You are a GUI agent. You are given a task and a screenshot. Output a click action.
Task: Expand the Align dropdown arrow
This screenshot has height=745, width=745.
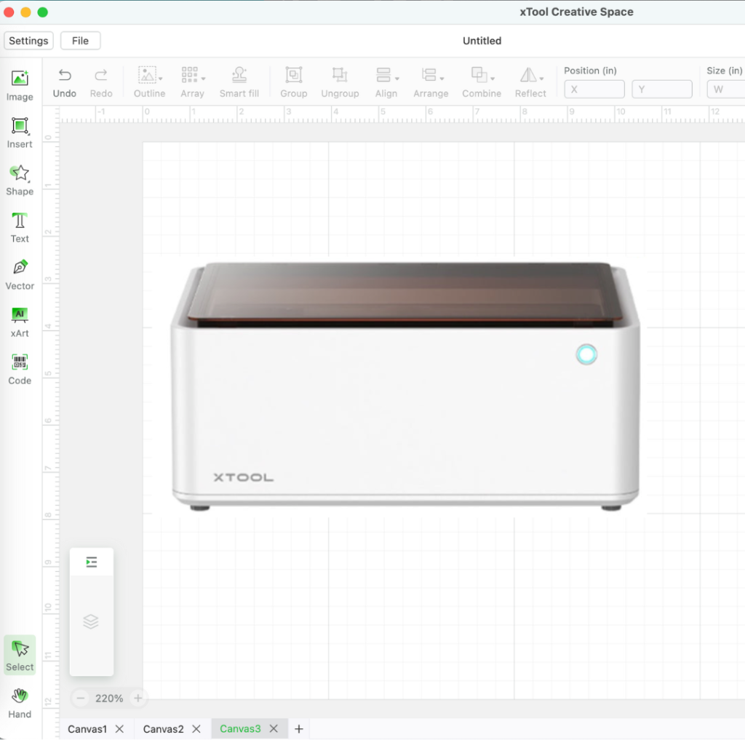[396, 81]
